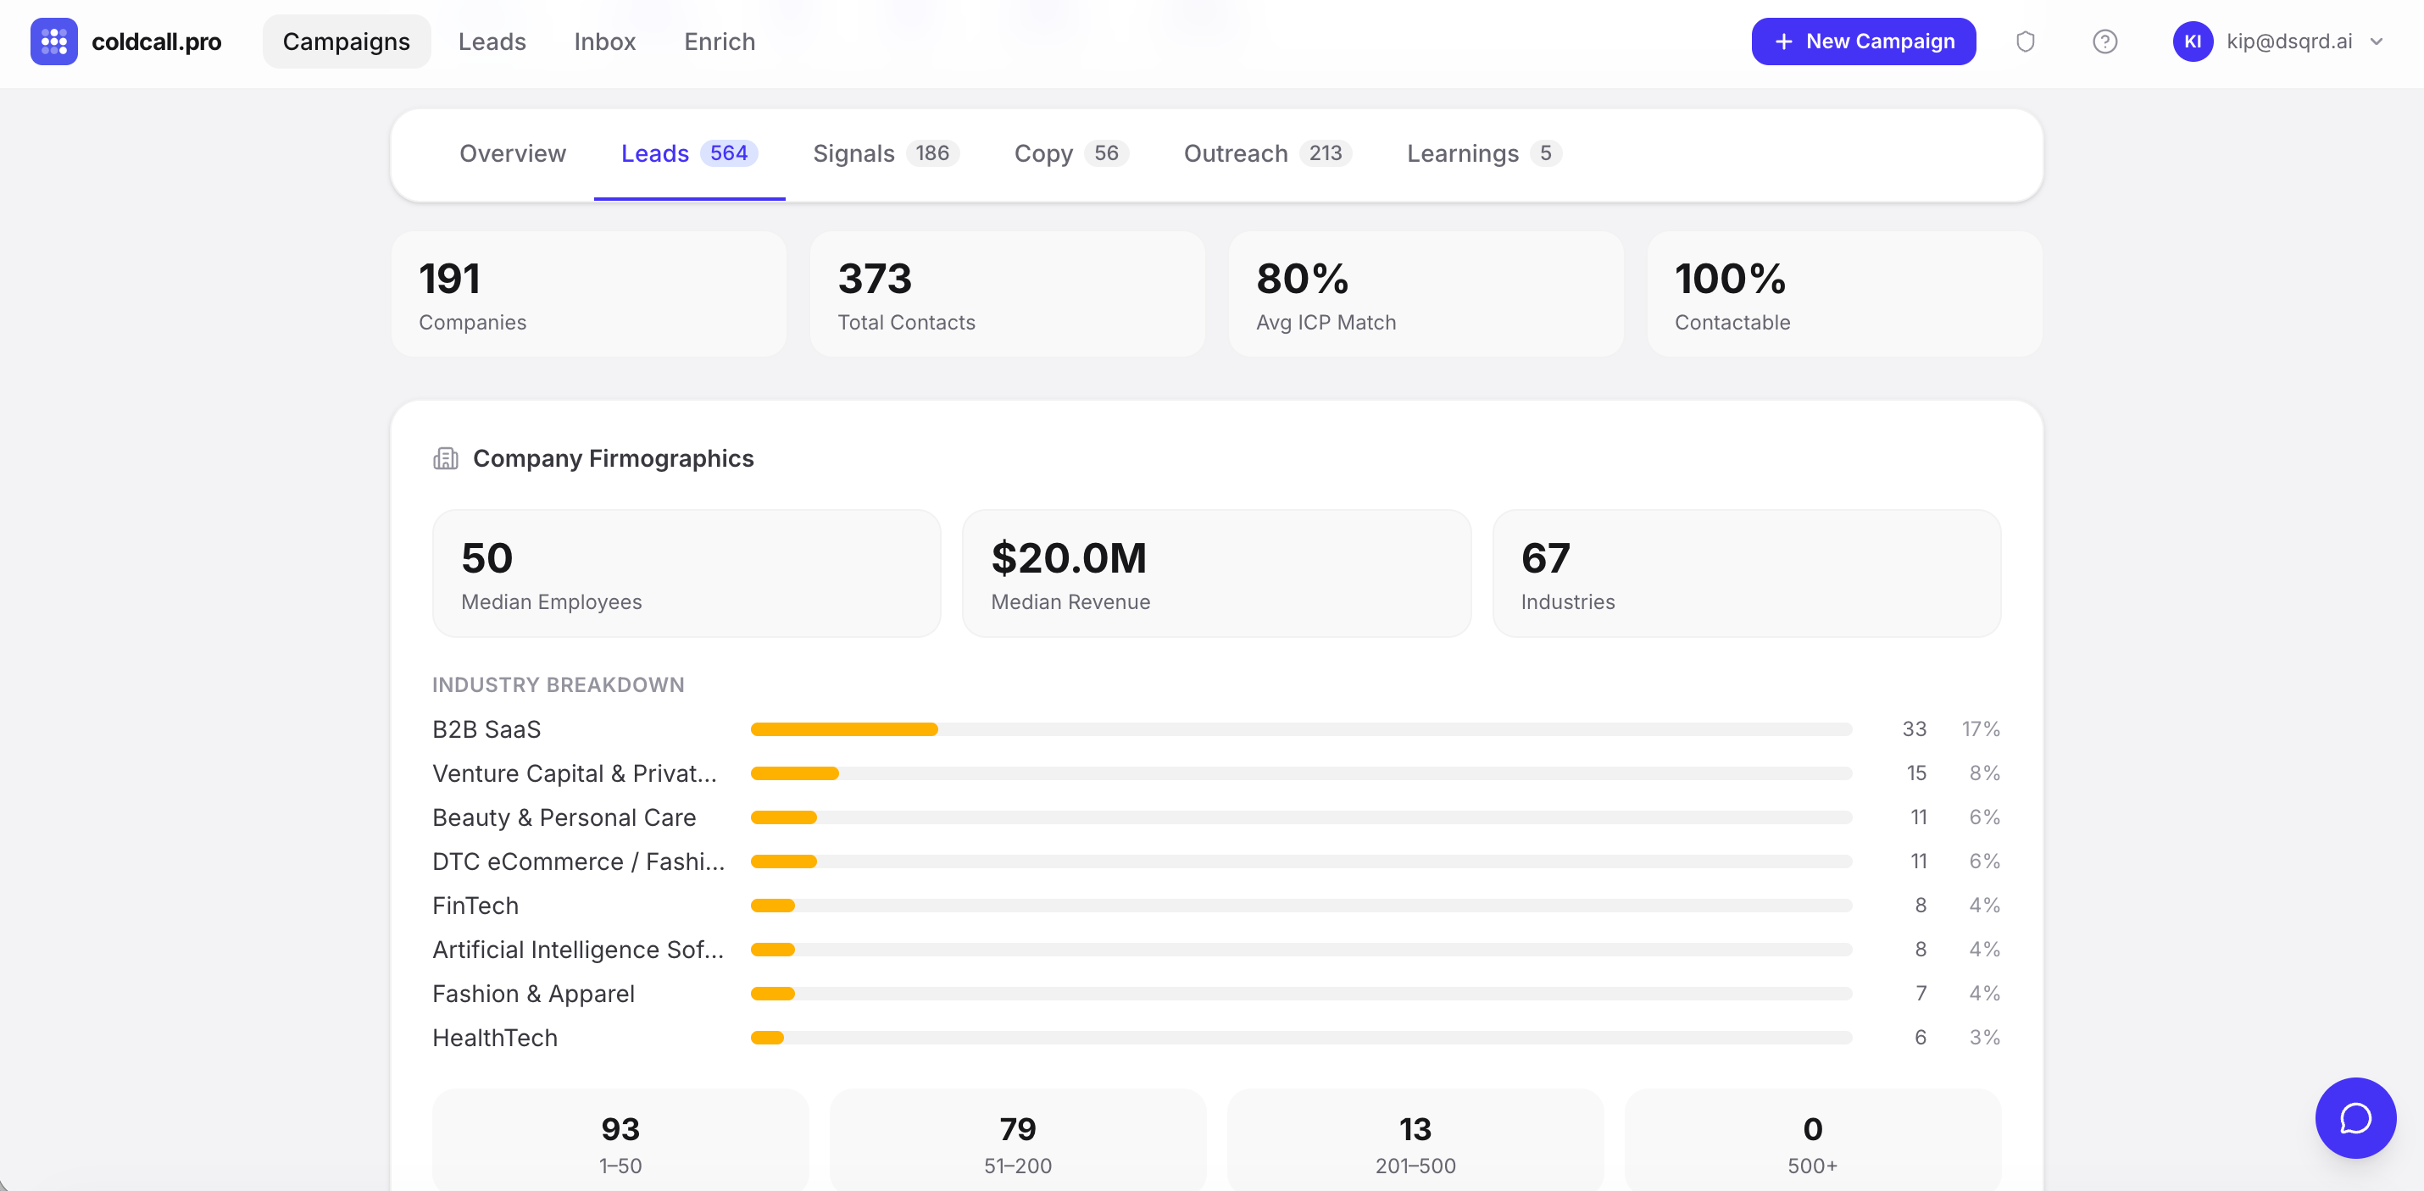
Task: Expand the kip@dsqrd.ai account dropdown
Action: (x=2377, y=42)
